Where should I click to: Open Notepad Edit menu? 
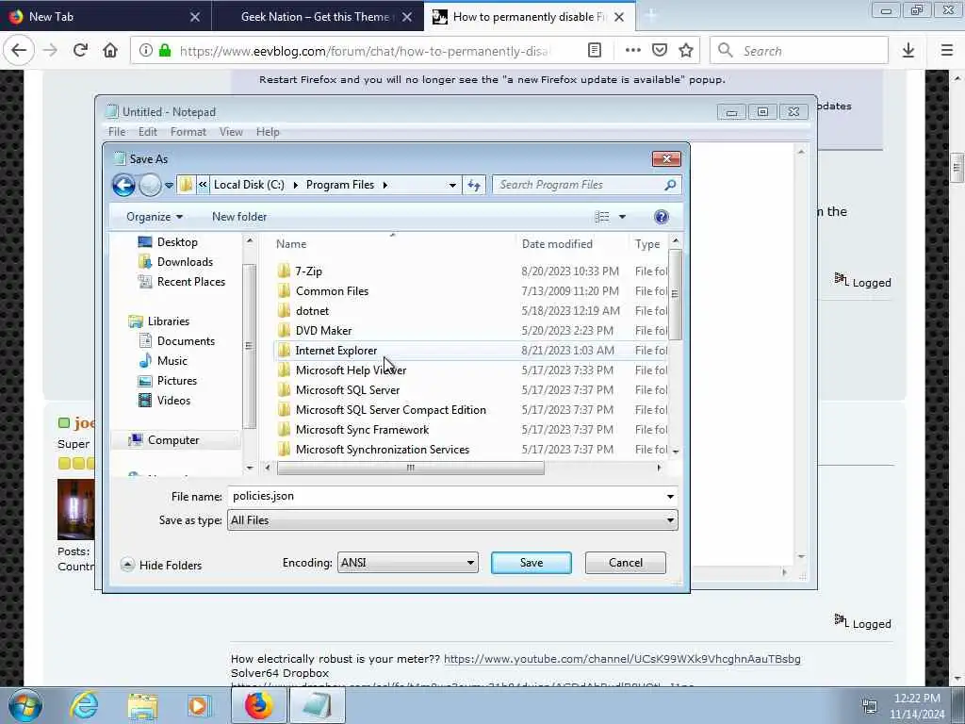[148, 132]
